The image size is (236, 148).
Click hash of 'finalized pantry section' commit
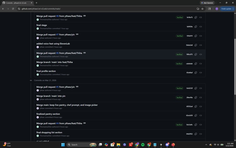click(x=189, y=115)
